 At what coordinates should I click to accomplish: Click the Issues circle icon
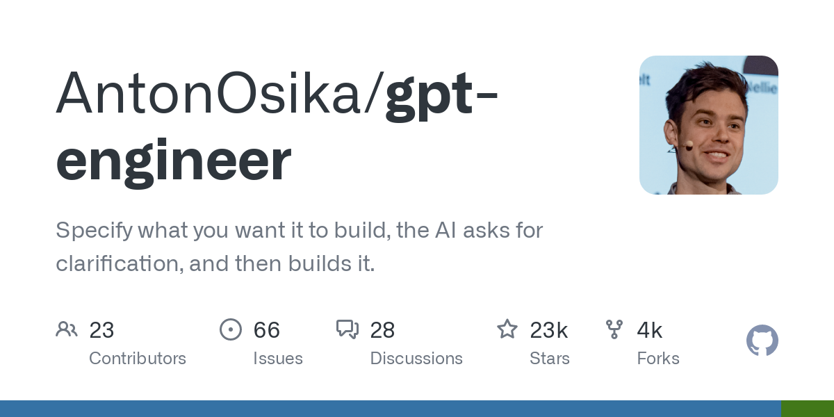pyautogui.click(x=231, y=329)
